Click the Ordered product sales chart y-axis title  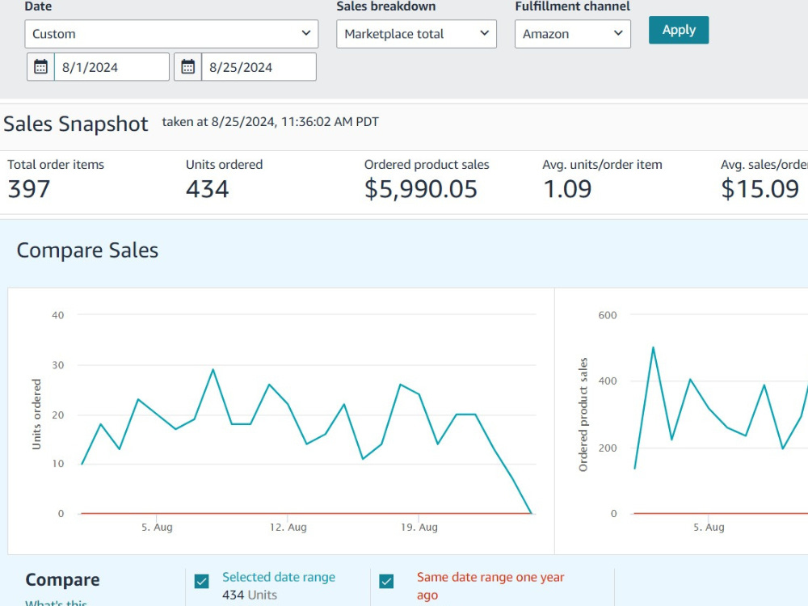(583, 415)
